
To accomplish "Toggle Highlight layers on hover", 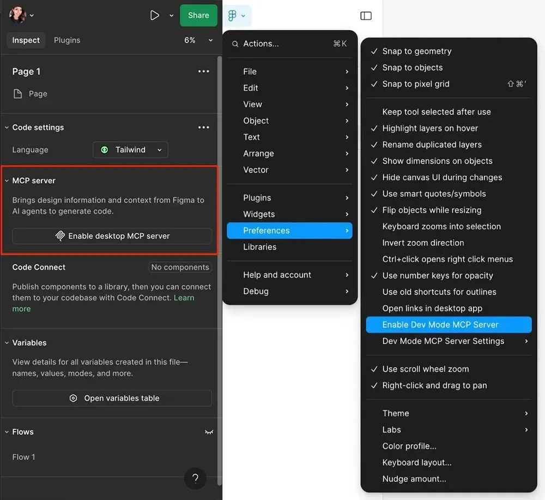I will [449, 128].
